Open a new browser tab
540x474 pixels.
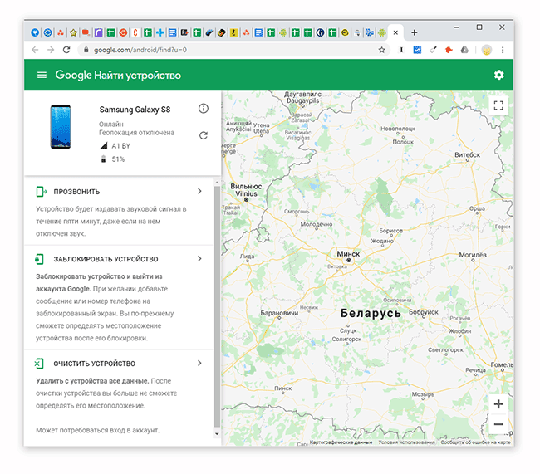[415, 32]
